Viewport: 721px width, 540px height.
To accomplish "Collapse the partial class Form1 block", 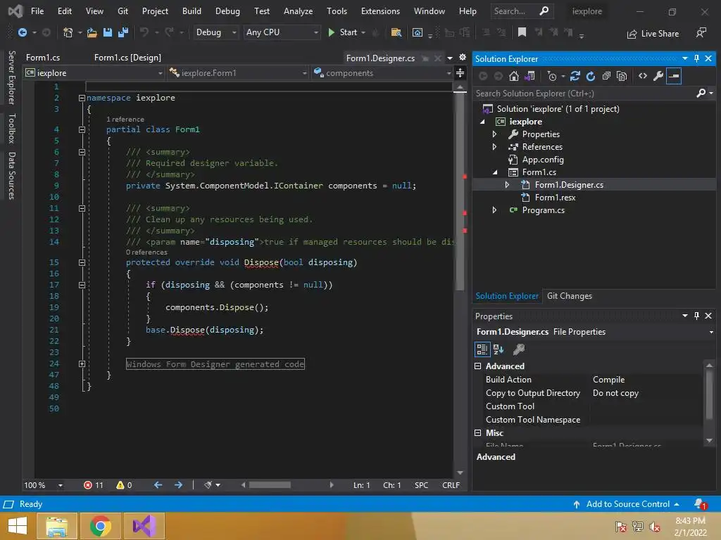I will tap(82, 129).
